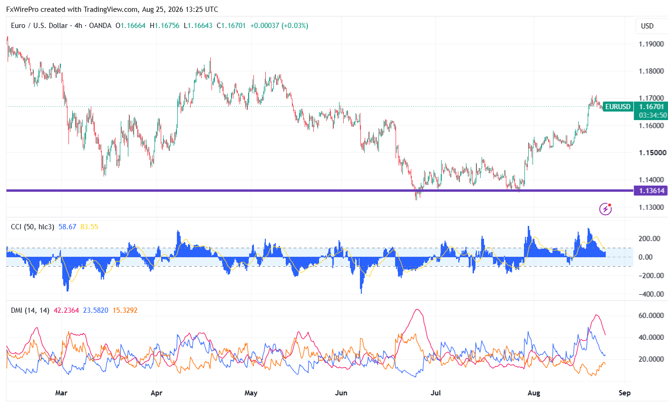Click the 0.00 CCI axis label
This screenshot has height=402, width=668.
click(646, 257)
